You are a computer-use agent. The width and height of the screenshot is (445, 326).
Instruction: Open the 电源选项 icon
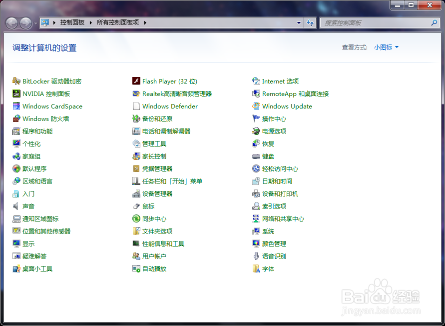[256, 131]
